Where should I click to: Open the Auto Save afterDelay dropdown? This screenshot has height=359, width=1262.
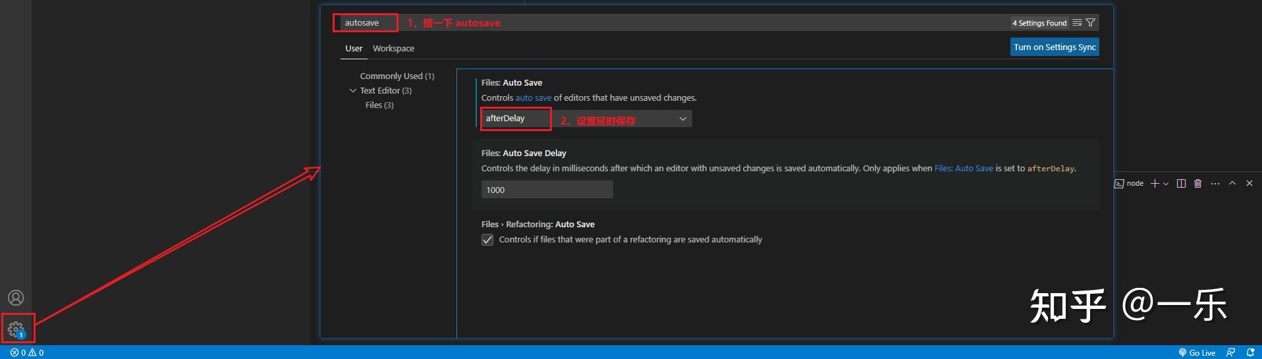tap(586, 119)
